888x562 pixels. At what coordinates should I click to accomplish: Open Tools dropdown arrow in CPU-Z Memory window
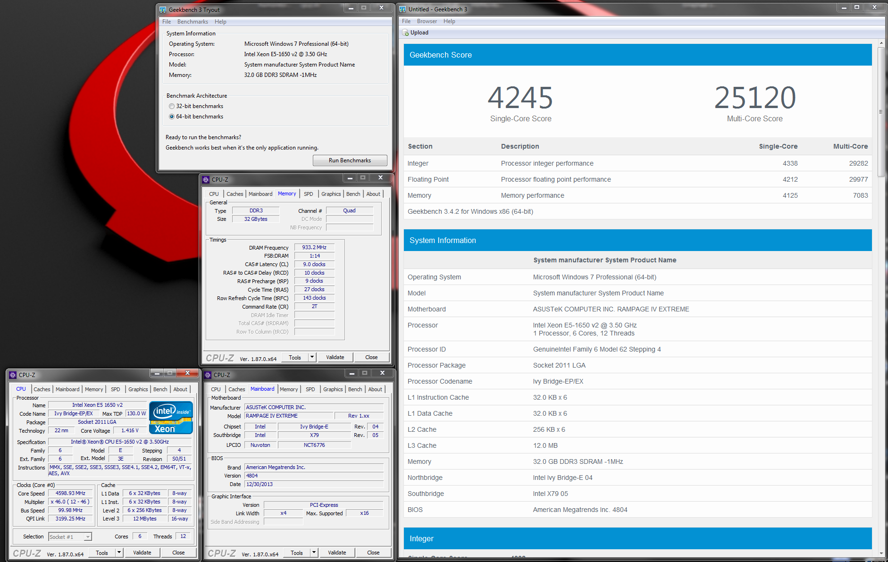(x=312, y=357)
